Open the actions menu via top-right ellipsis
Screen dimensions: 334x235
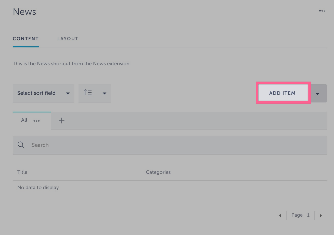click(322, 11)
